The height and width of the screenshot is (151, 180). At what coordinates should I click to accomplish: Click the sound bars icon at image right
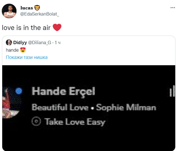click(172, 92)
